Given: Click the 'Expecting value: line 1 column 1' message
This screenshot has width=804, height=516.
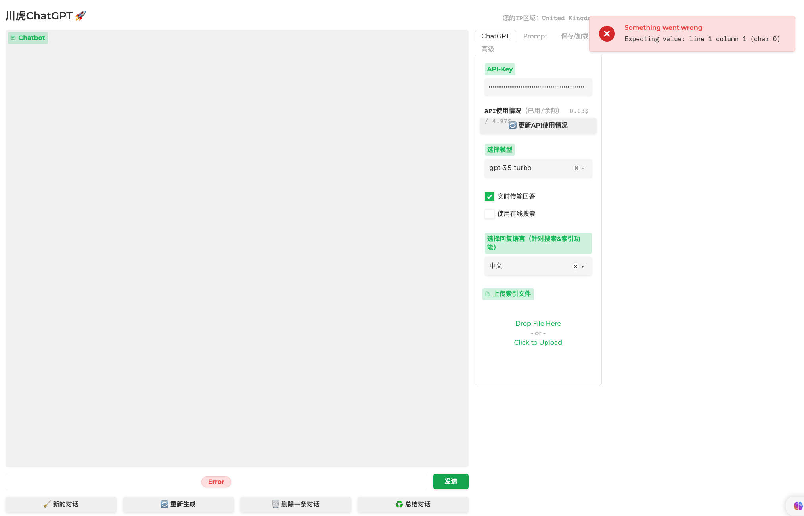Looking at the screenshot, I should click(702, 39).
